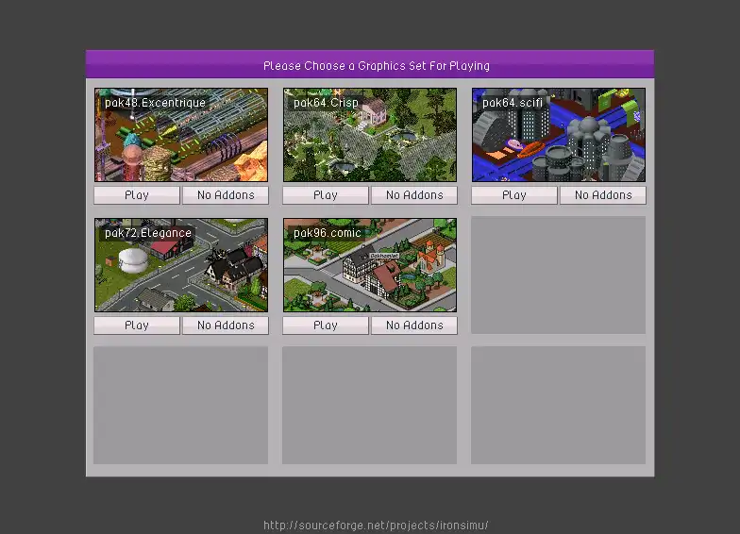This screenshot has height=534, width=740.
Task: Click No Addons under pak64.scifi
Action: pyautogui.click(x=603, y=195)
